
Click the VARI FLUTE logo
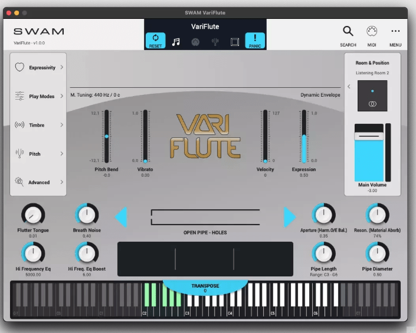pyautogui.click(x=205, y=136)
